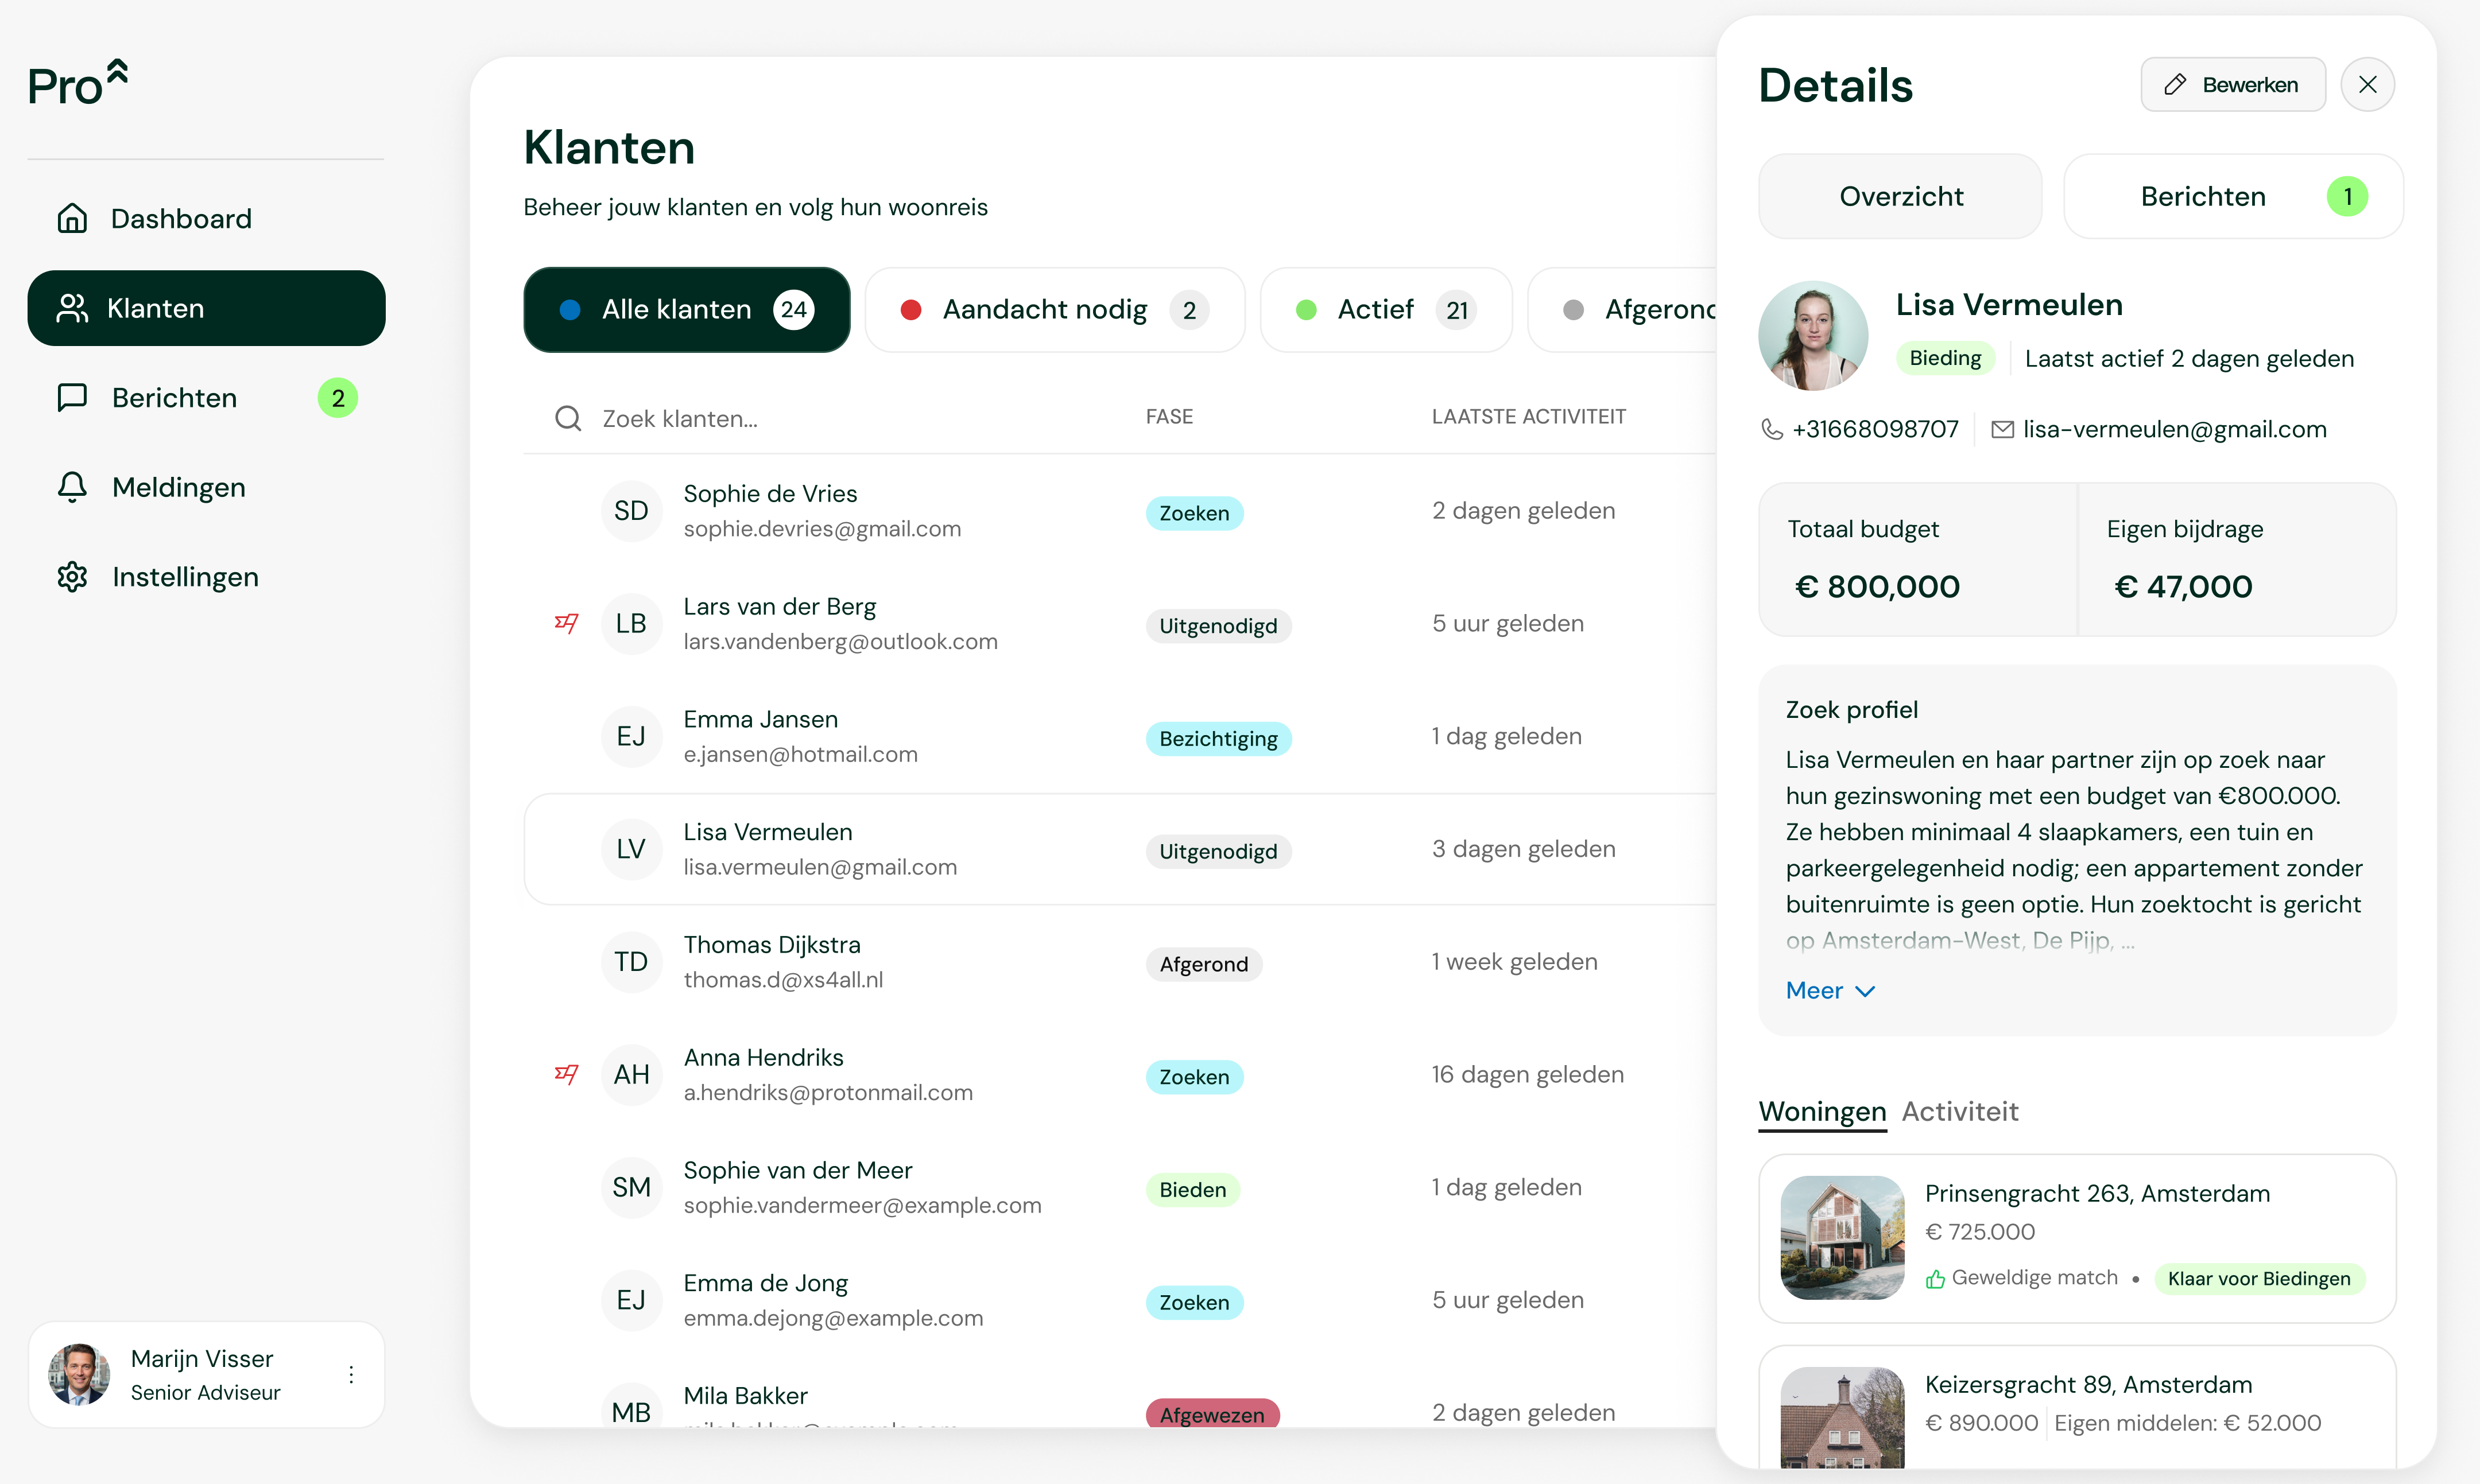2480x1484 pixels.
Task: Filter by Afgerond clients
Action: pyautogui.click(x=1623, y=310)
